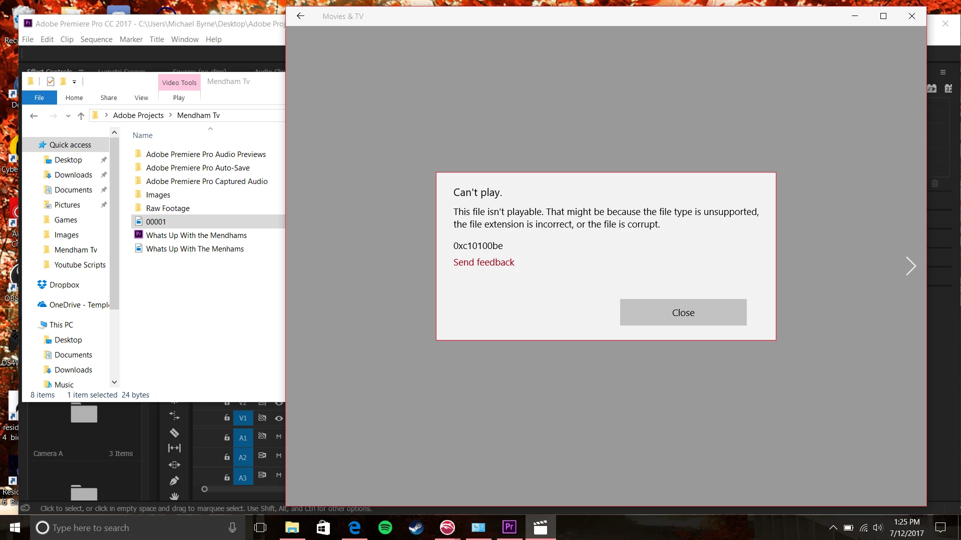The width and height of the screenshot is (961, 540).
Task: Expand the Adobe Projects breadcrumb chevron
Action: [171, 115]
